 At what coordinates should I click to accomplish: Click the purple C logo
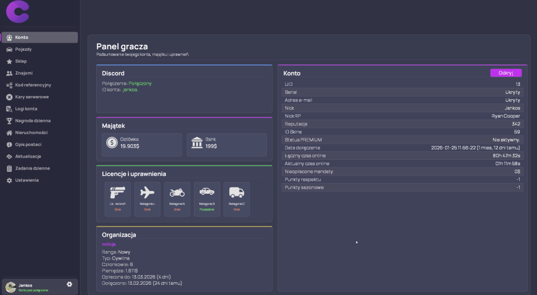[18, 12]
